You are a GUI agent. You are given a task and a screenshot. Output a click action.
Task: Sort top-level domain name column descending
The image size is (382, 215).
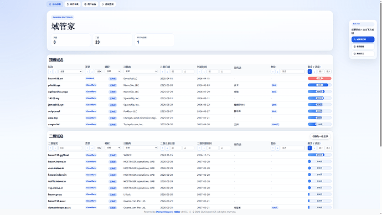coord(55,71)
